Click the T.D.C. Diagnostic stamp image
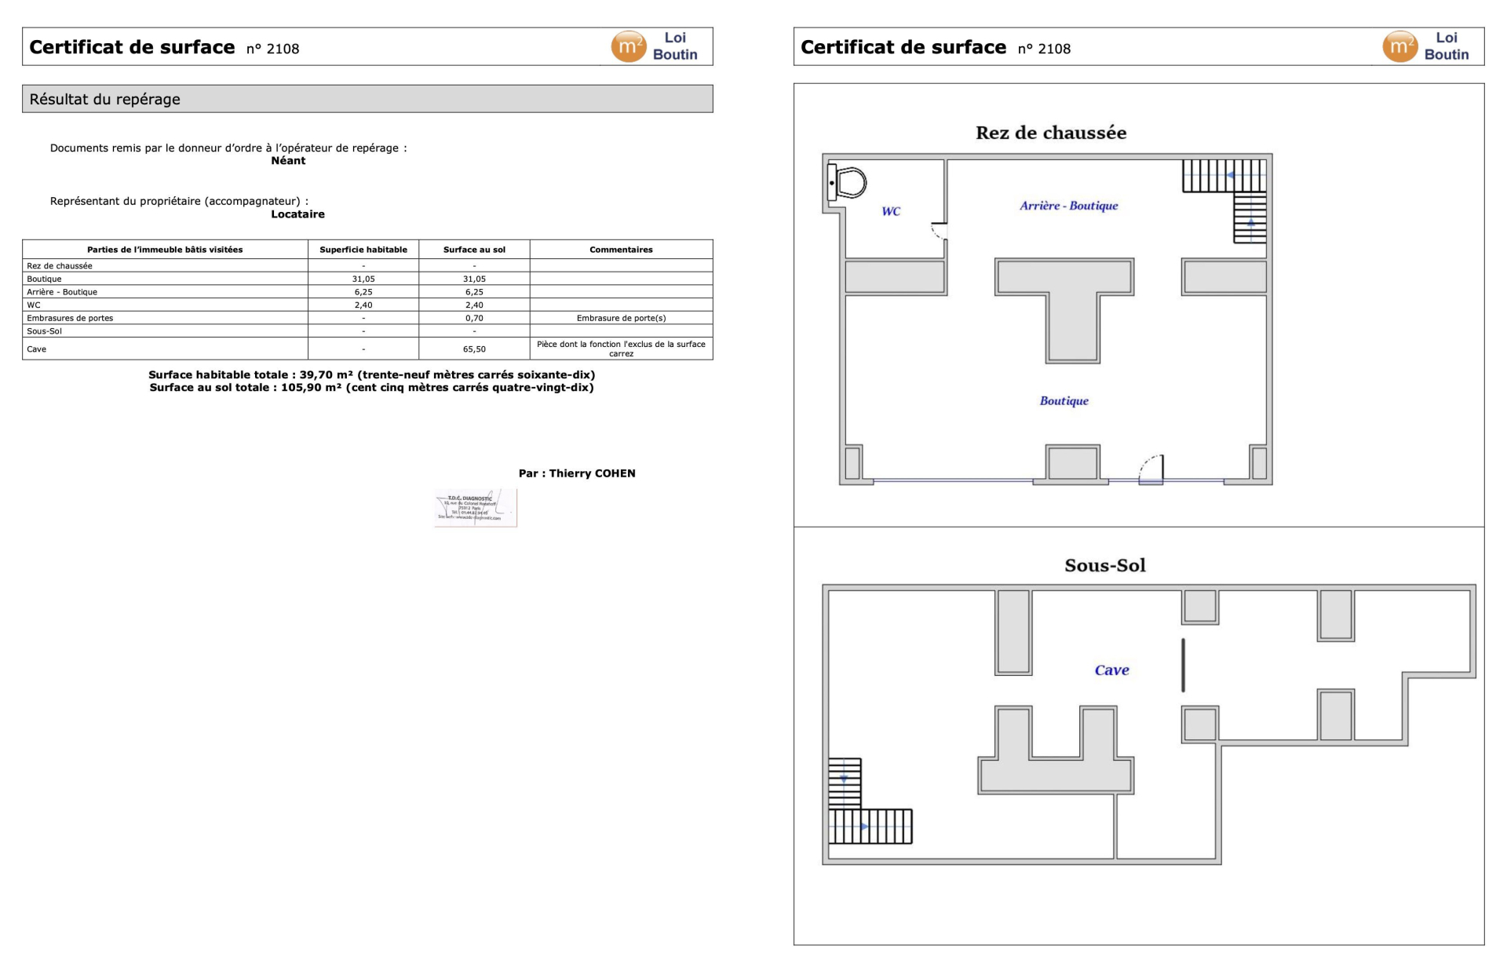1507x964 pixels. click(x=476, y=508)
